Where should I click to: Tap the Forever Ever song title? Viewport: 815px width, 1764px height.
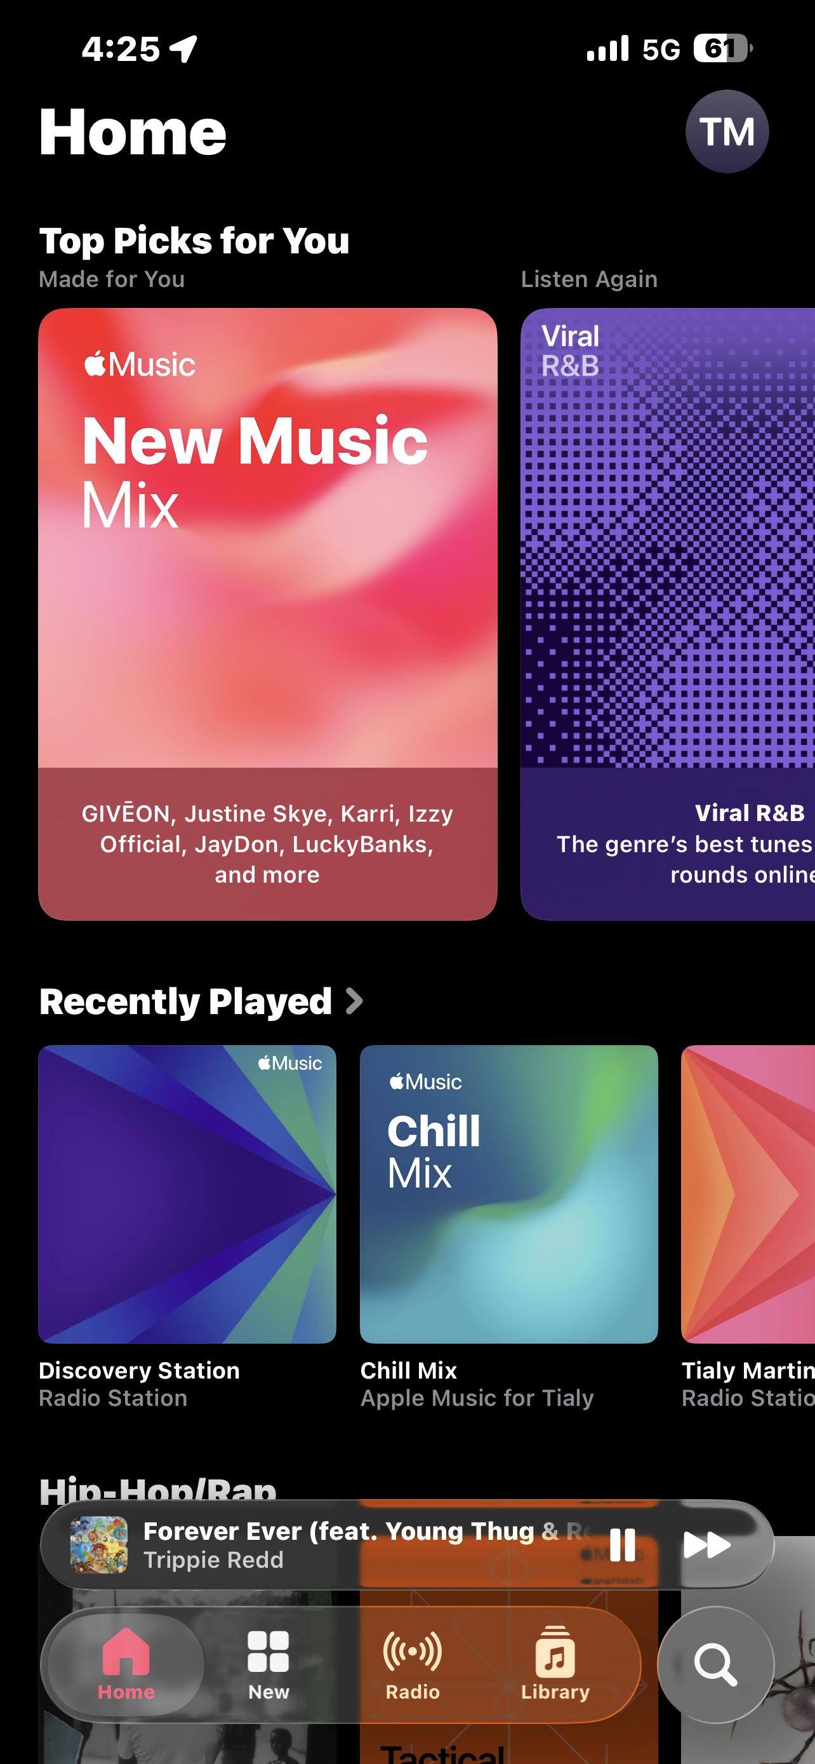pos(362,1531)
